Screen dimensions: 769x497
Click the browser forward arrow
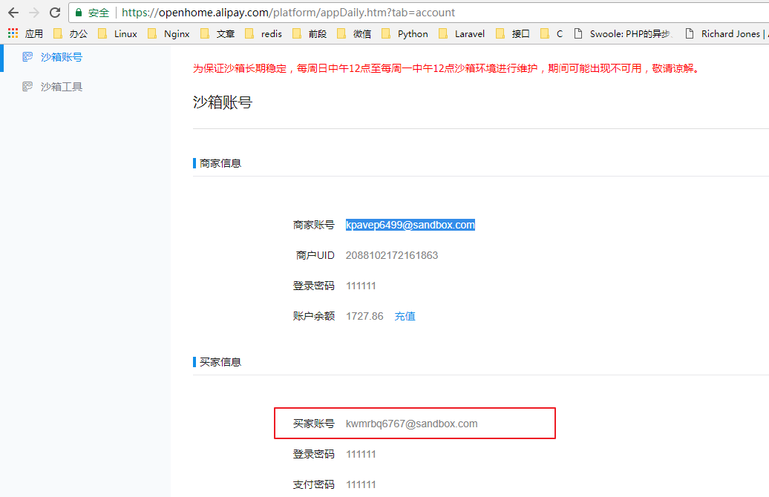(x=34, y=13)
